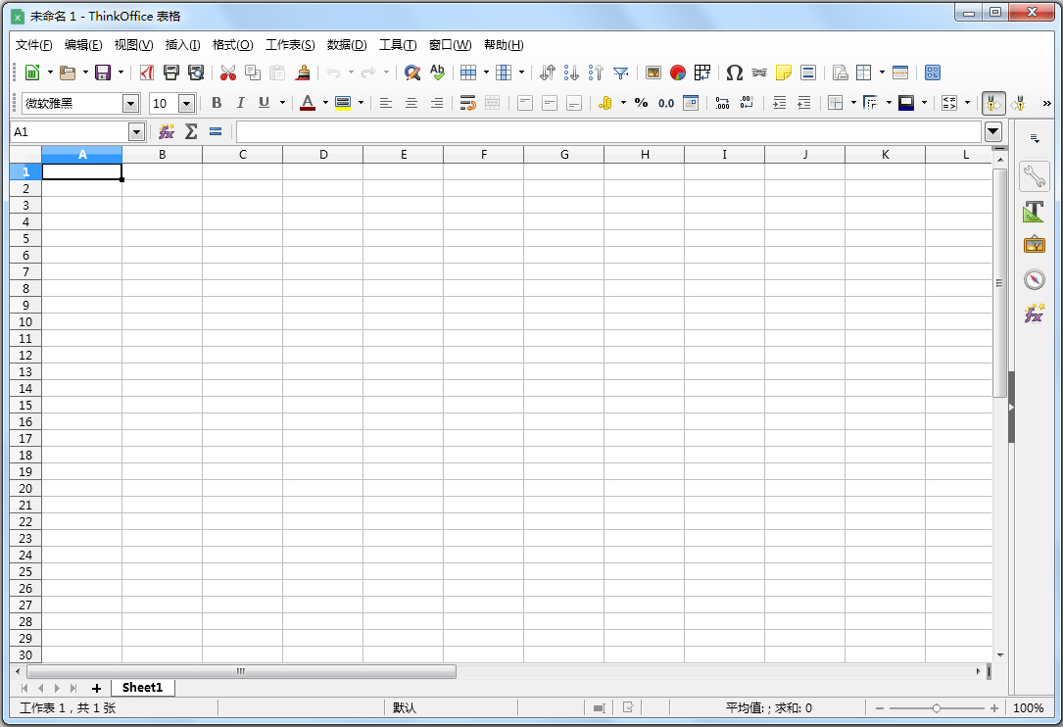Screen dimensions: 1063x727
Task: Open font color dropdown arrow
Action: tap(325, 103)
